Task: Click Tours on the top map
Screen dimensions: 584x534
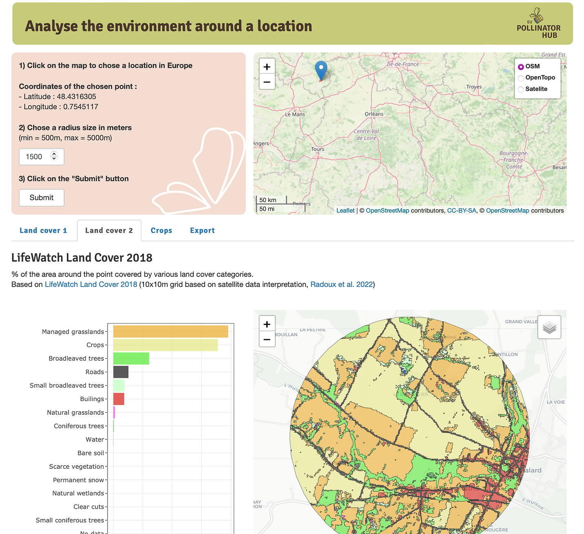Action: coord(318,149)
